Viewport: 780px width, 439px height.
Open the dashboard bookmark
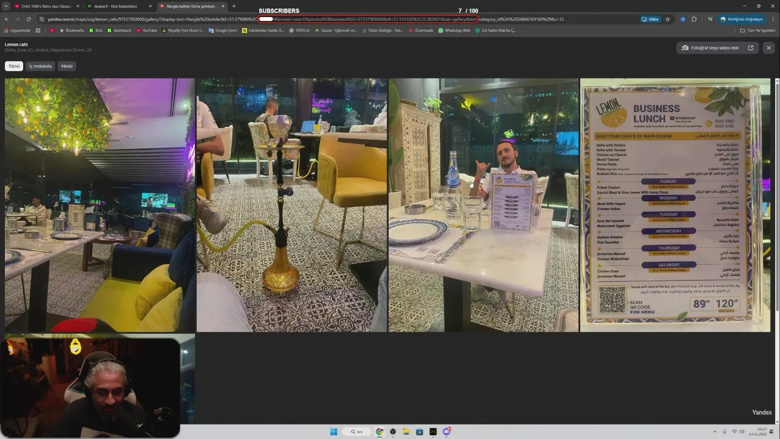(119, 30)
